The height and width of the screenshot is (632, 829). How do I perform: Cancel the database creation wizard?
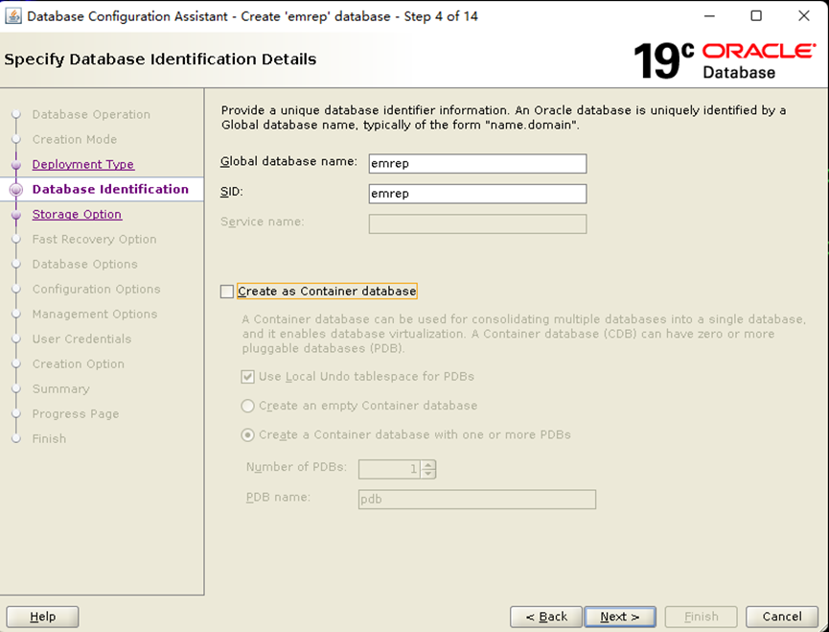pos(782,617)
